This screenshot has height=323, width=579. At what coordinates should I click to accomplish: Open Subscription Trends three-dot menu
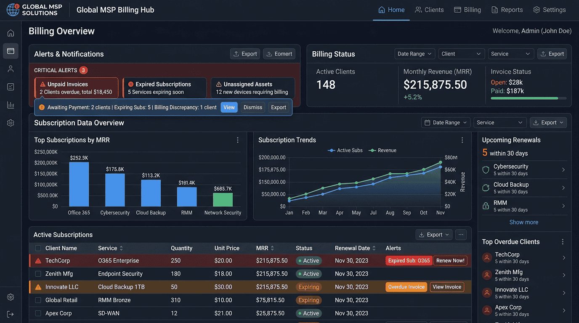pyautogui.click(x=462, y=140)
